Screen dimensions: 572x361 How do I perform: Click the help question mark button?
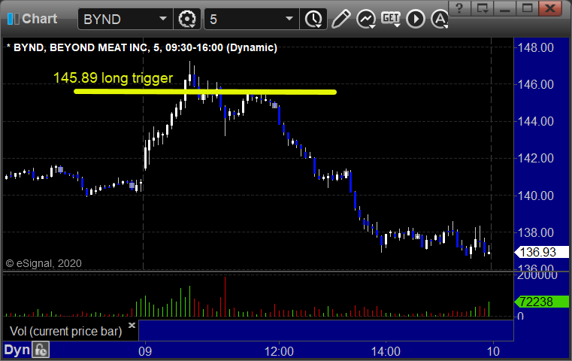[460, 8]
